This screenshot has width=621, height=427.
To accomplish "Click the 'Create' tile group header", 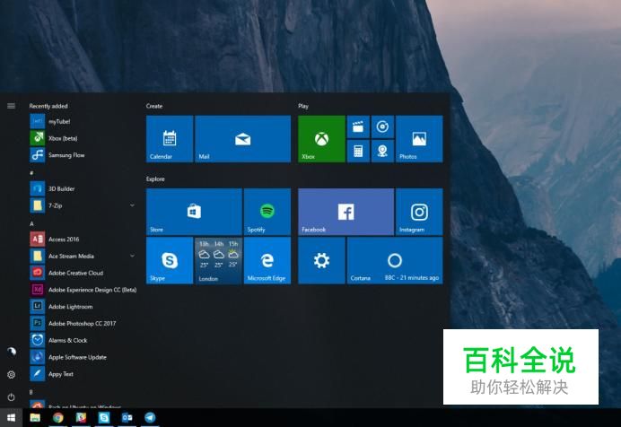I will click(x=154, y=106).
